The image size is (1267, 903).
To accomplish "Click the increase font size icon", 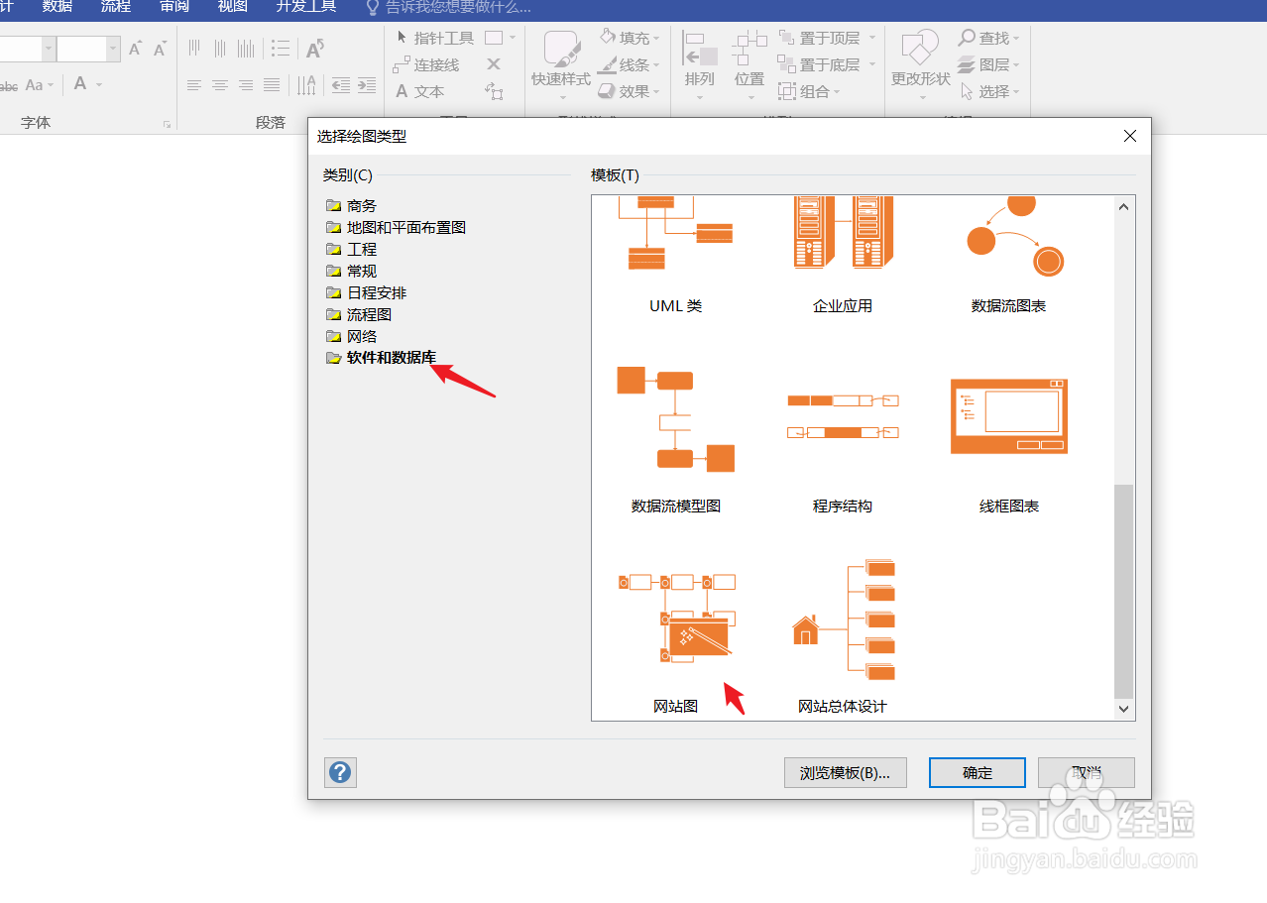I will point(136,48).
